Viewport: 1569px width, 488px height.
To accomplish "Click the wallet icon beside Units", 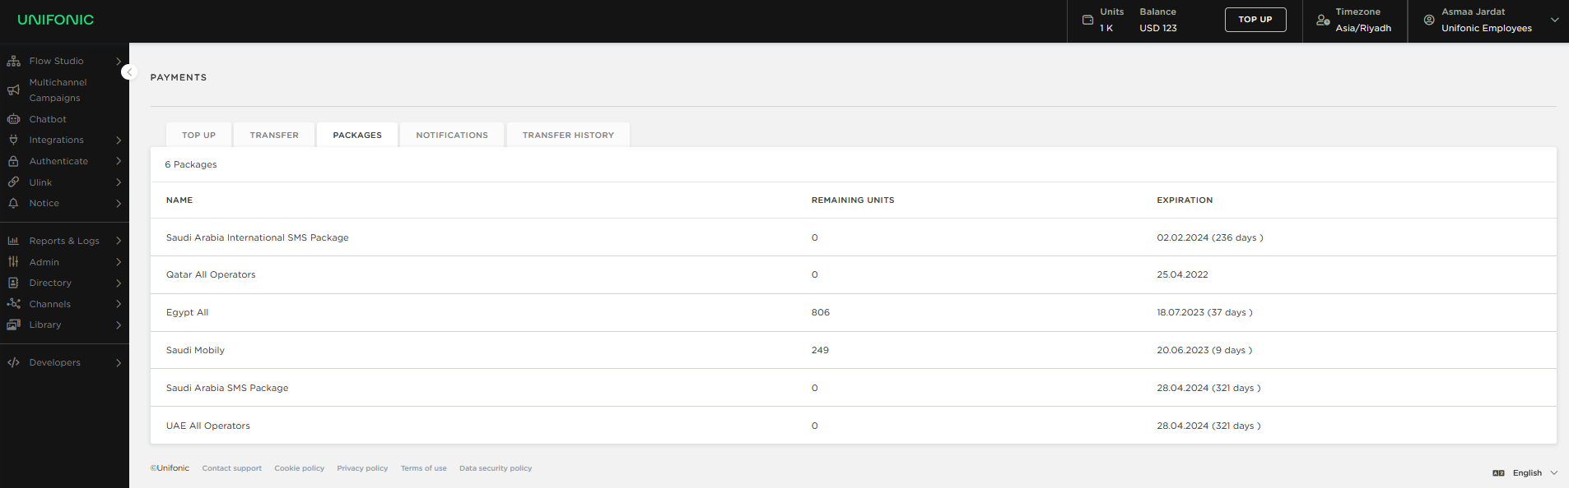I will (x=1087, y=20).
